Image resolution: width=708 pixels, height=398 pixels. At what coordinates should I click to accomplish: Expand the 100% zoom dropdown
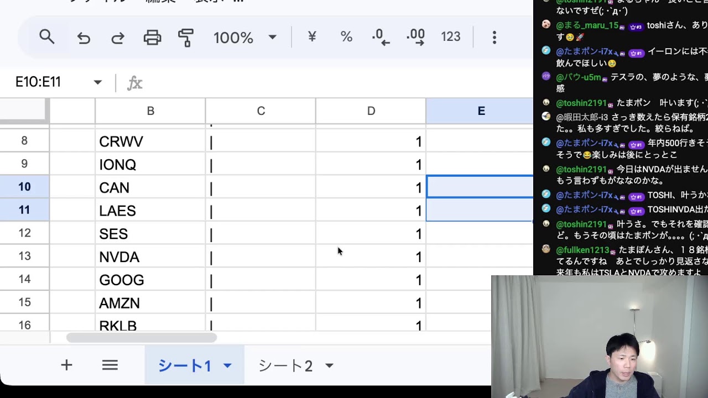(x=272, y=38)
